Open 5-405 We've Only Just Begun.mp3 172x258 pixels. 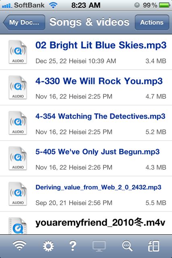pyautogui.click(x=86, y=158)
